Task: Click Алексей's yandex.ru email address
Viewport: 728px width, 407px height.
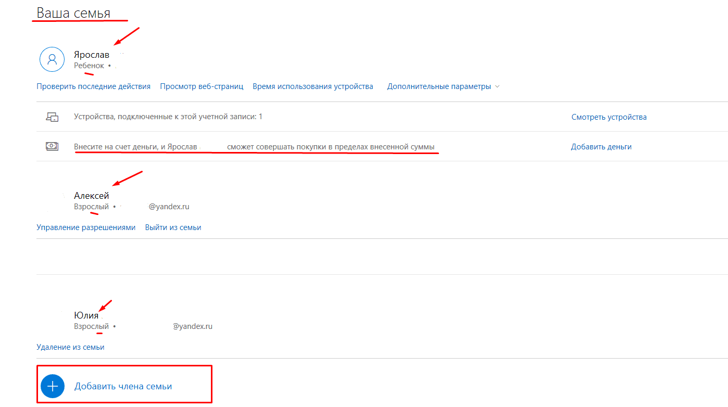Action: coord(169,207)
